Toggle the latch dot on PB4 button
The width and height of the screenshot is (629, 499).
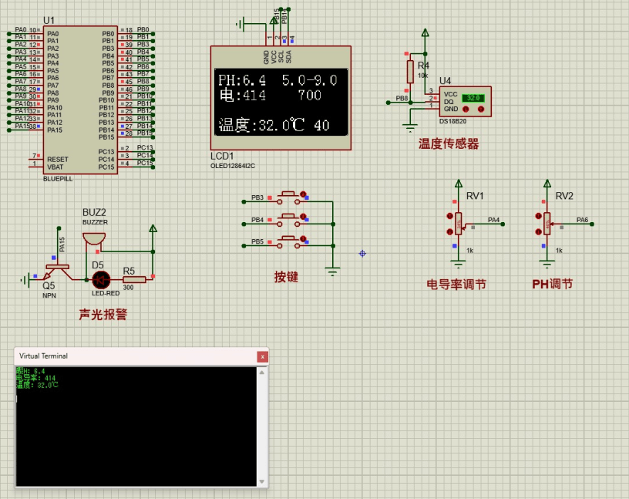pyautogui.click(x=304, y=217)
